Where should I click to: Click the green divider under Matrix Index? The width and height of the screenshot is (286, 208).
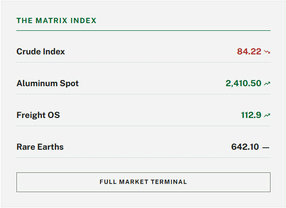(x=143, y=30)
